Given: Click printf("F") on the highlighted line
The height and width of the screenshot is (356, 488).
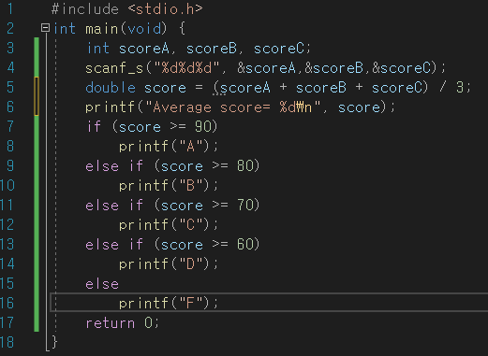Looking at the screenshot, I should [x=169, y=304].
